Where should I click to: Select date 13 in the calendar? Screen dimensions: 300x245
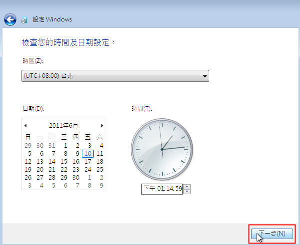click(x=40, y=162)
